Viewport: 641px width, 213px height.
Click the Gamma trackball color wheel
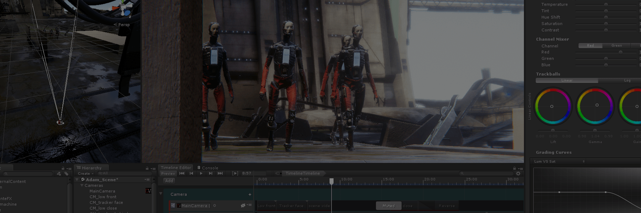pyautogui.click(x=595, y=106)
